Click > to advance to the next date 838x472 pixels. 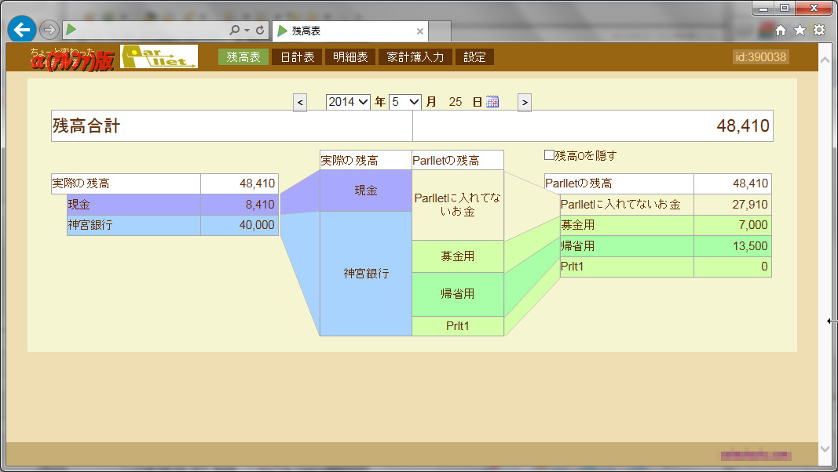click(524, 101)
